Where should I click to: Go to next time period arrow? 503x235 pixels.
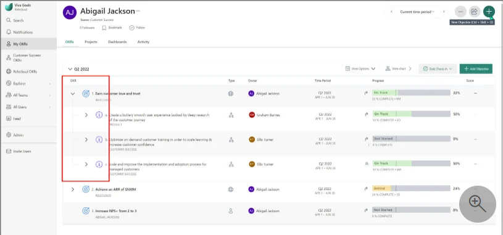[x=444, y=12]
